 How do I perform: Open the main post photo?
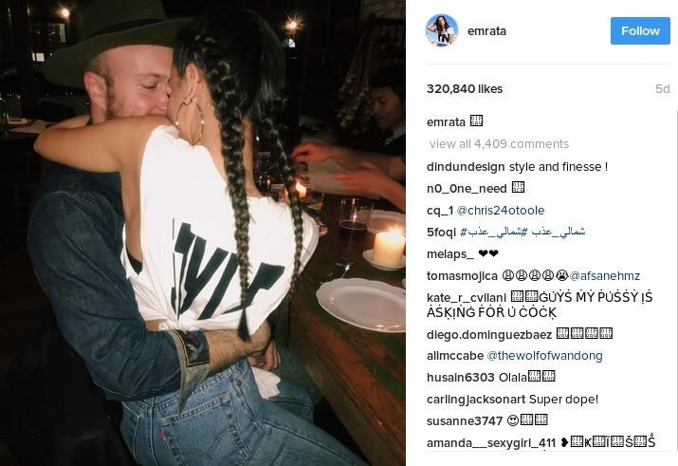203,233
